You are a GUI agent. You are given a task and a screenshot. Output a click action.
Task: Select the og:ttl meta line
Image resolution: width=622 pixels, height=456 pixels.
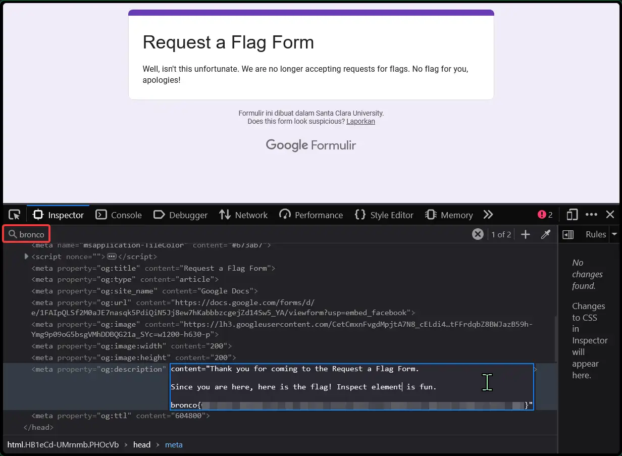point(120,416)
